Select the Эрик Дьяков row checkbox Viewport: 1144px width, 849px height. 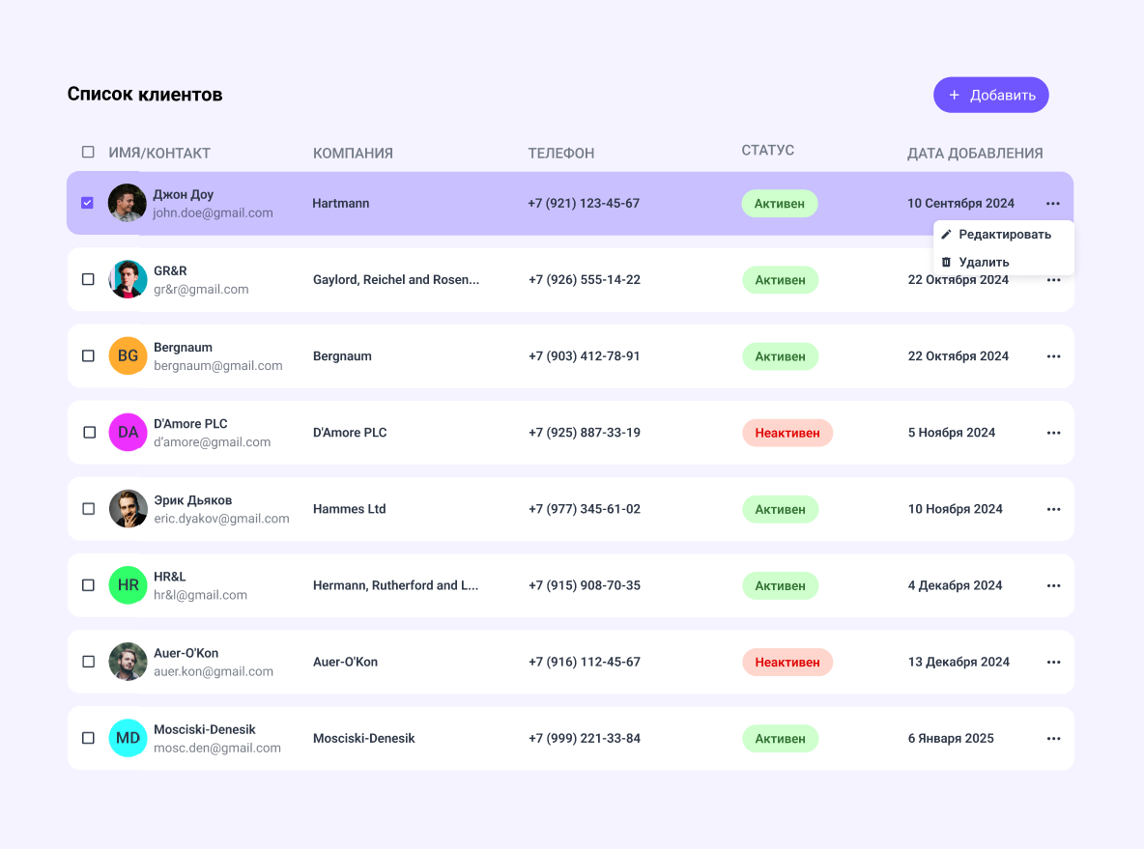point(88,509)
